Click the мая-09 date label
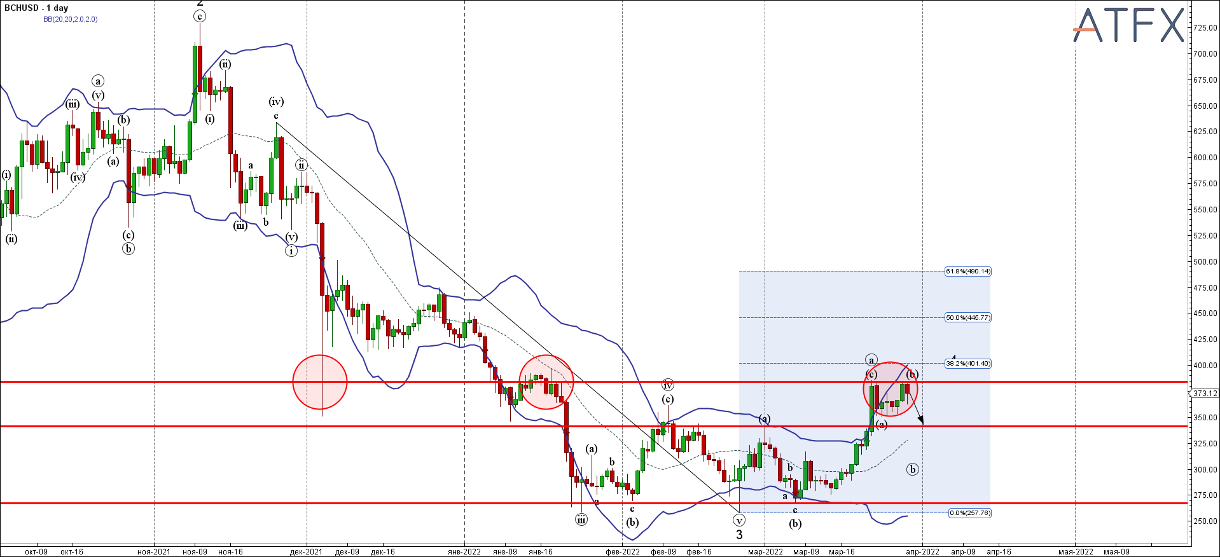Viewport: 1220px width, 557px height. click(1116, 551)
